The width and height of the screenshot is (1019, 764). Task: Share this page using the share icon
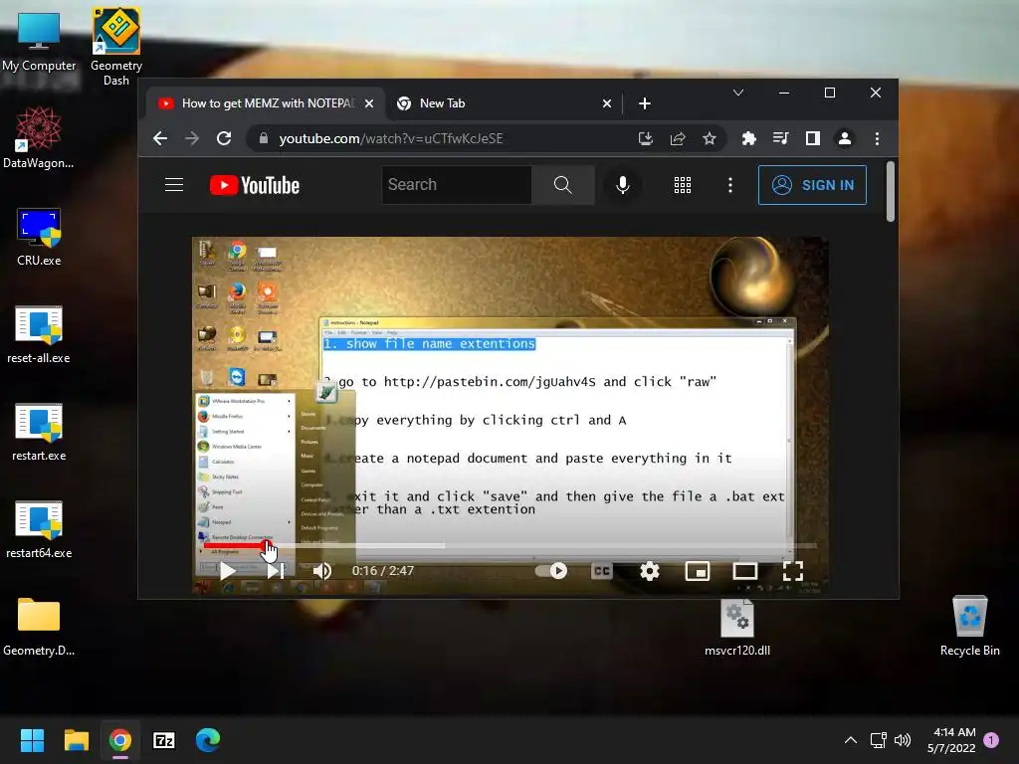tap(678, 138)
